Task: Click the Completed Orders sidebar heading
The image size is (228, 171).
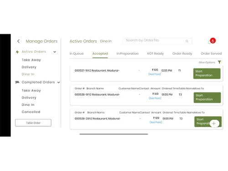Action: (x=38, y=82)
